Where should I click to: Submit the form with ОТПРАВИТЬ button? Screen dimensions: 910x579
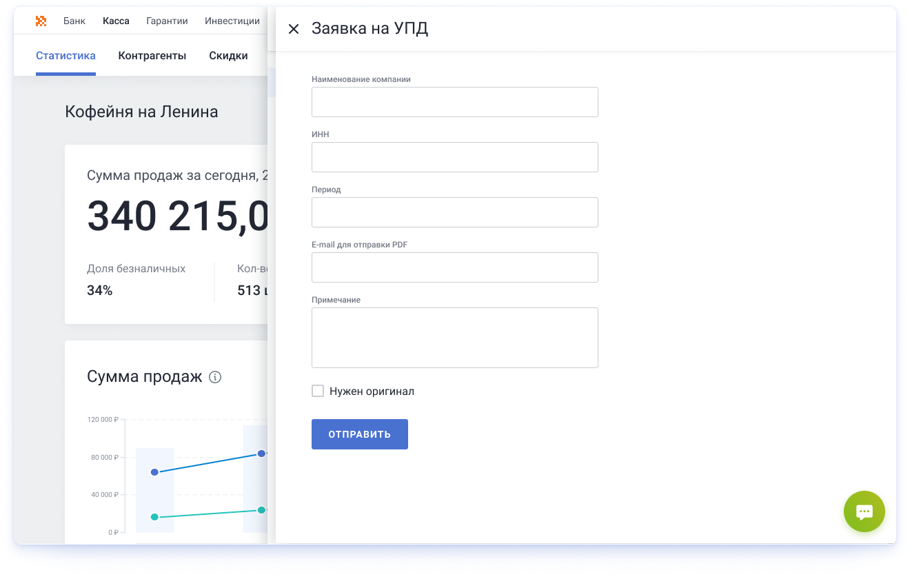click(360, 434)
